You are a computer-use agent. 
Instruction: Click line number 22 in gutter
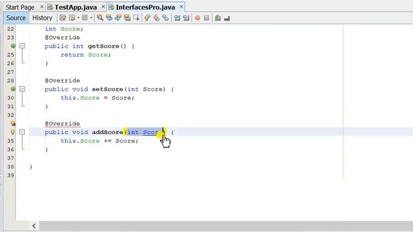[x=10, y=29]
